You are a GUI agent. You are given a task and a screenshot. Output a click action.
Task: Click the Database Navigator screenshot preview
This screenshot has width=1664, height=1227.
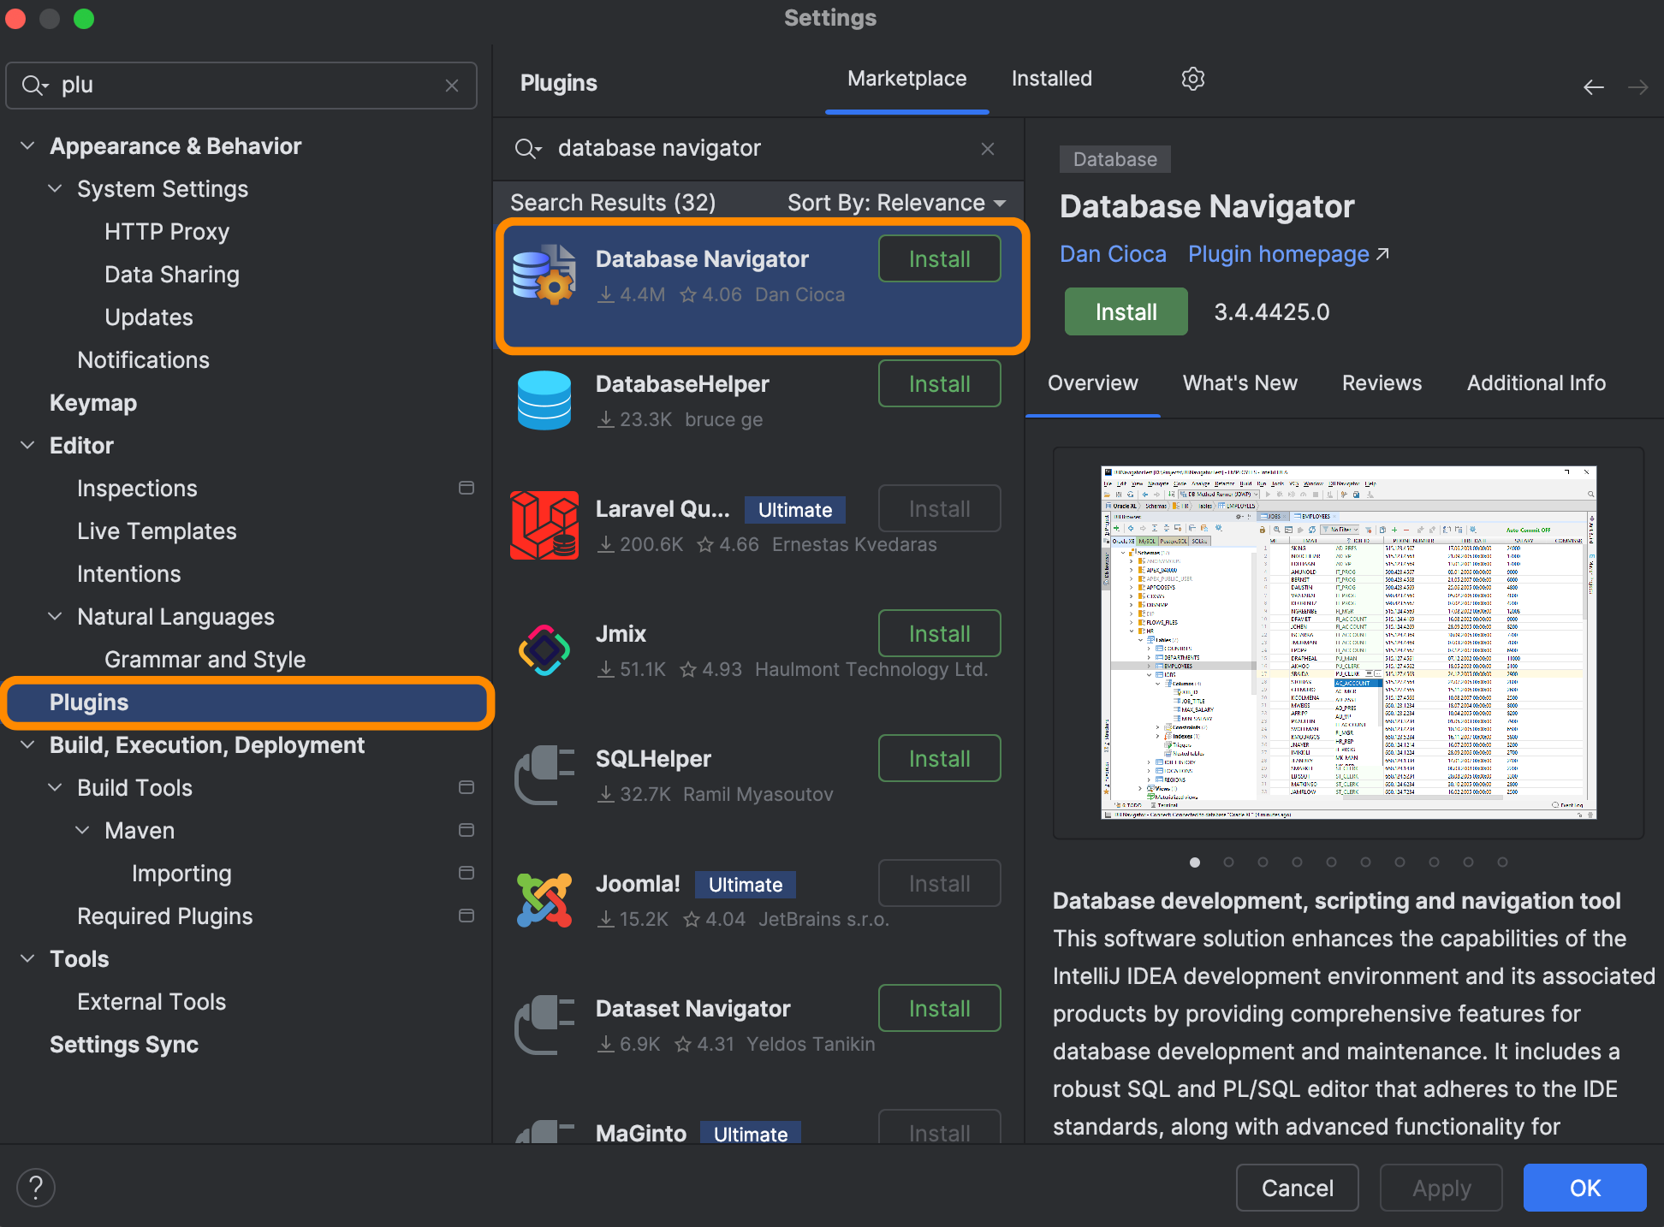click(x=1348, y=643)
